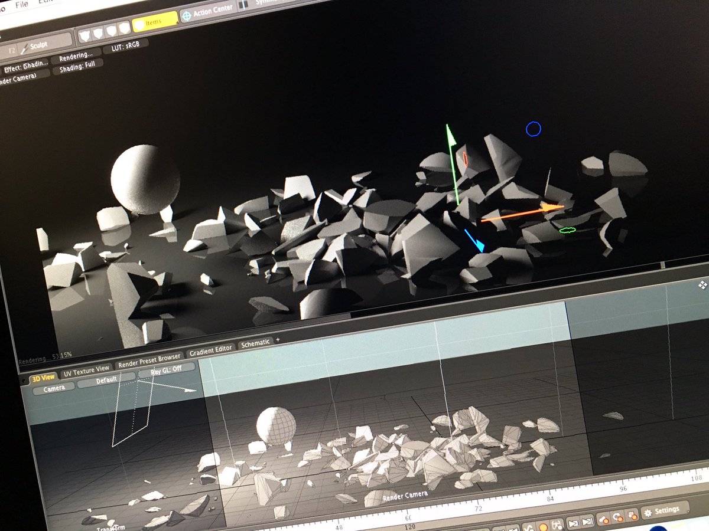The width and height of the screenshot is (709, 531).
Task: Open the Camera view type dropdown
Action: [54, 388]
